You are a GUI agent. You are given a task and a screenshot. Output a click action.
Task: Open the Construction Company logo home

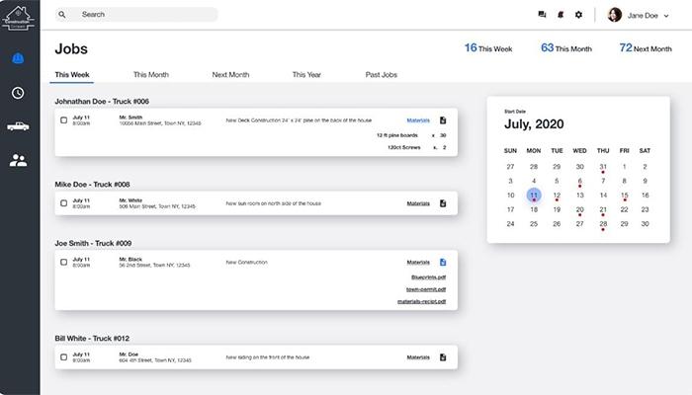(x=18, y=18)
